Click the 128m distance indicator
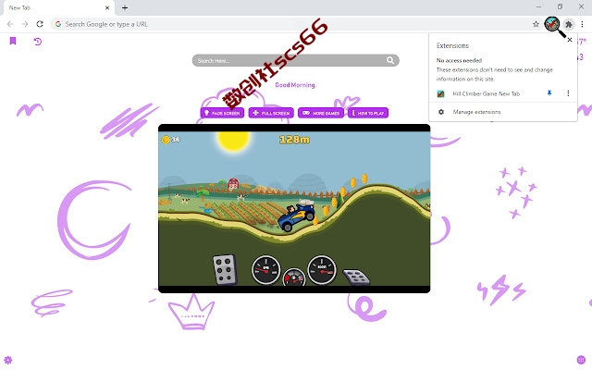The height and width of the screenshot is (370, 592). [294, 140]
